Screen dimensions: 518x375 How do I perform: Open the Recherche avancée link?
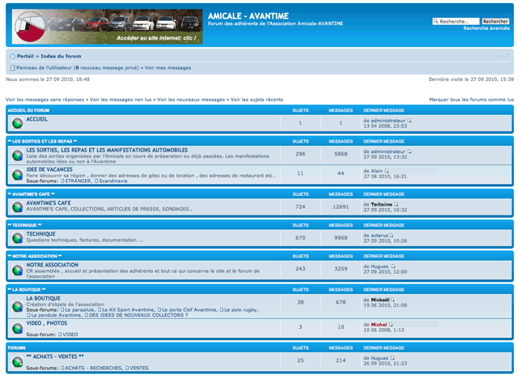click(x=486, y=28)
